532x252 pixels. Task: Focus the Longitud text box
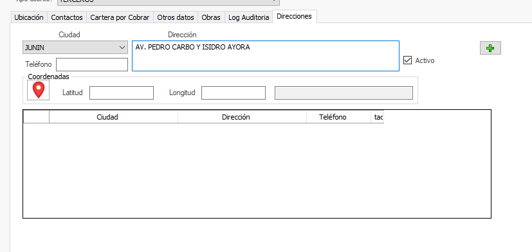click(x=234, y=93)
